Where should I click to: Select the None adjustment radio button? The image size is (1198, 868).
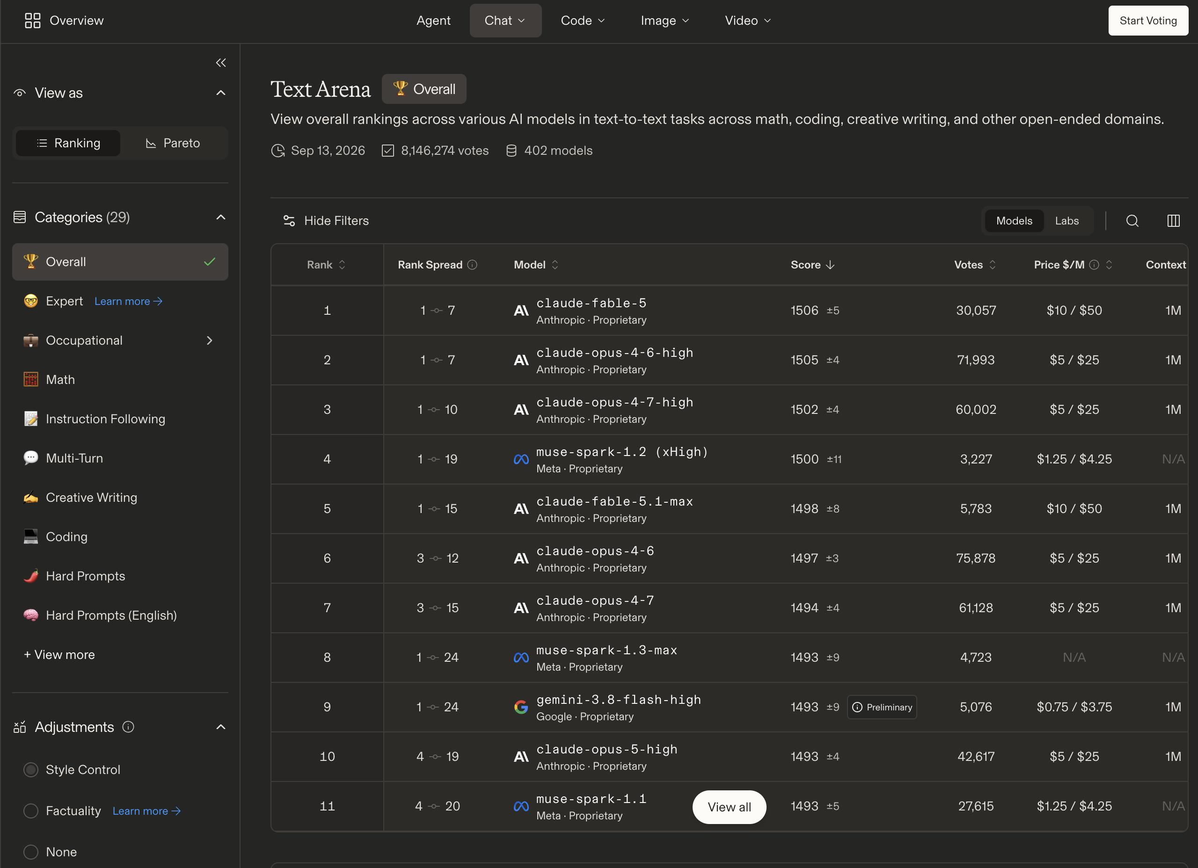click(x=30, y=852)
